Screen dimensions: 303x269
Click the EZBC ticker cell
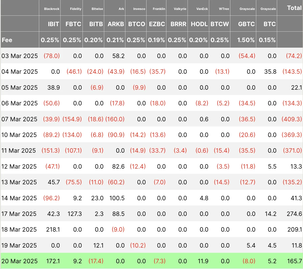click(x=157, y=24)
